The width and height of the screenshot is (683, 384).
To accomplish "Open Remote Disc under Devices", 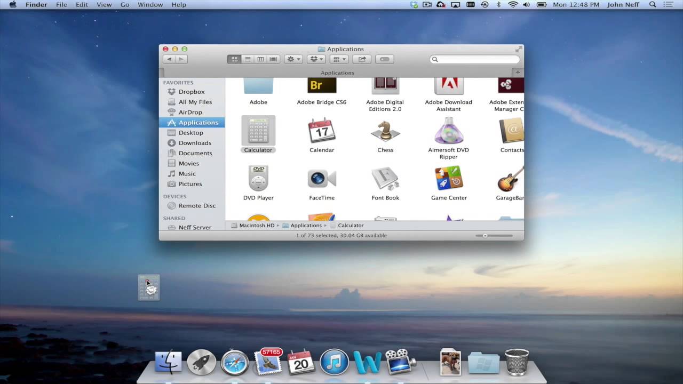I will point(192,205).
